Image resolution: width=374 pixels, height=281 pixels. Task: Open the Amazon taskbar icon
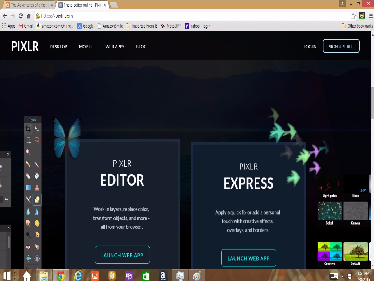click(163, 276)
